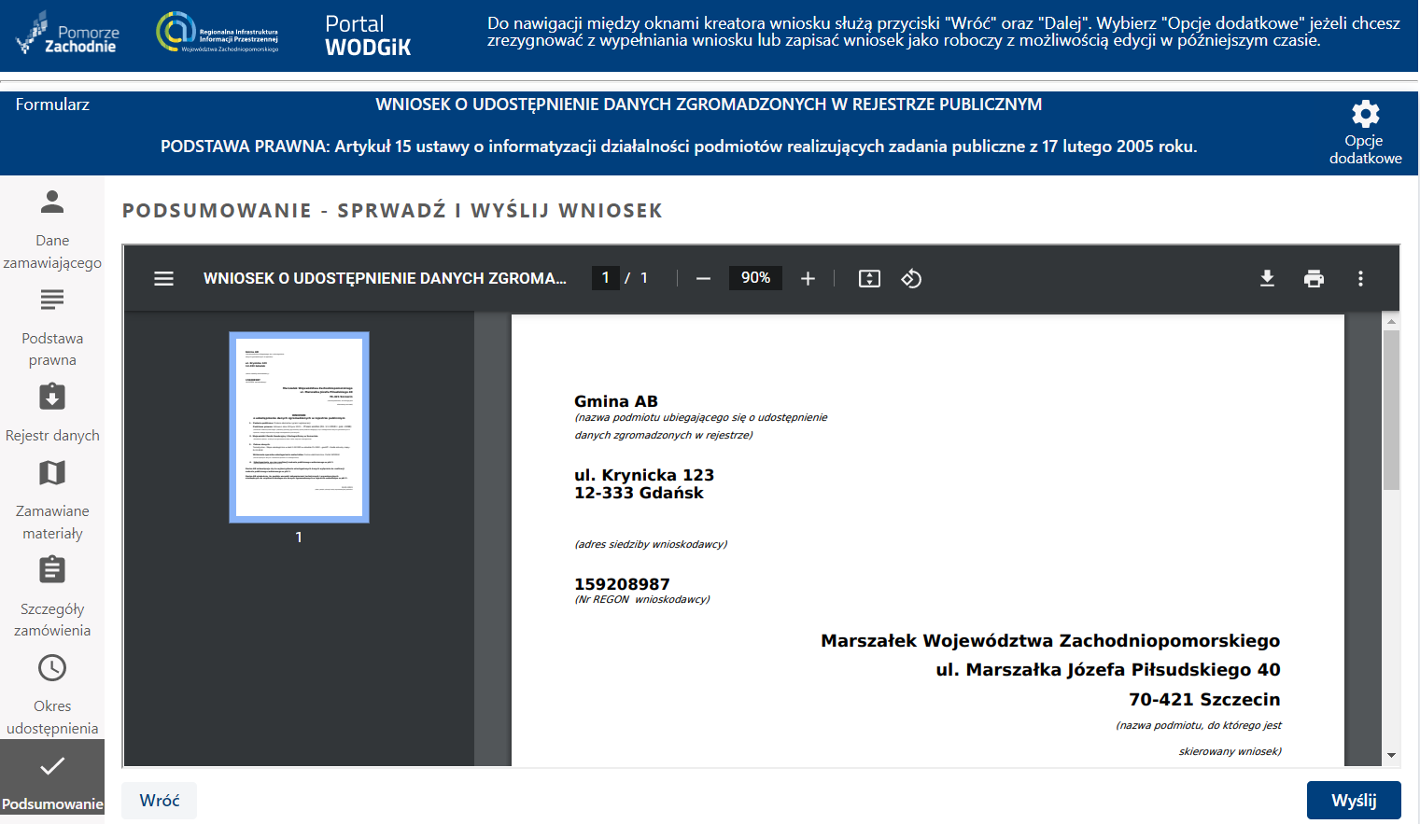This screenshot has width=1420, height=824.
Task: Download the wniosek PDF document
Action: pos(1267,277)
